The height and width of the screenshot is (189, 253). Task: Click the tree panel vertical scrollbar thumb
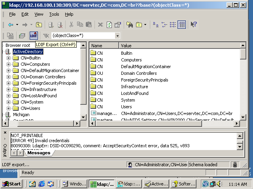click(83, 77)
